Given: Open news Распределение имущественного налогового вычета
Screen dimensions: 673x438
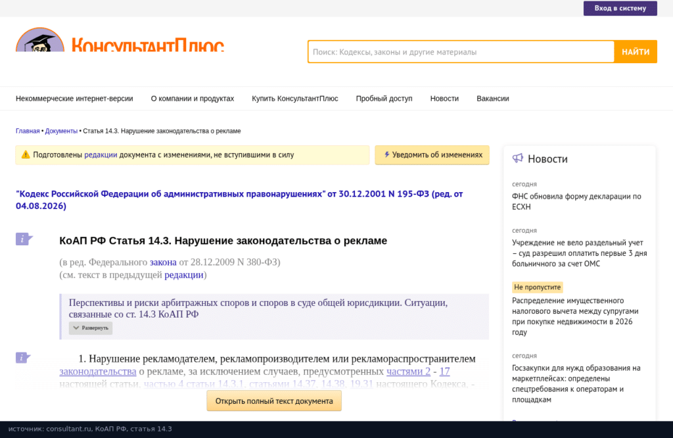Looking at the screenshot, I should pos(575,316).
